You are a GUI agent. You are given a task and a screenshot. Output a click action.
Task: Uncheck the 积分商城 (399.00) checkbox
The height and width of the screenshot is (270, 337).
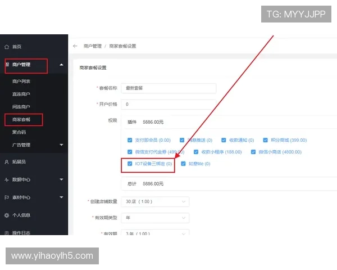[x=265, y=140]
